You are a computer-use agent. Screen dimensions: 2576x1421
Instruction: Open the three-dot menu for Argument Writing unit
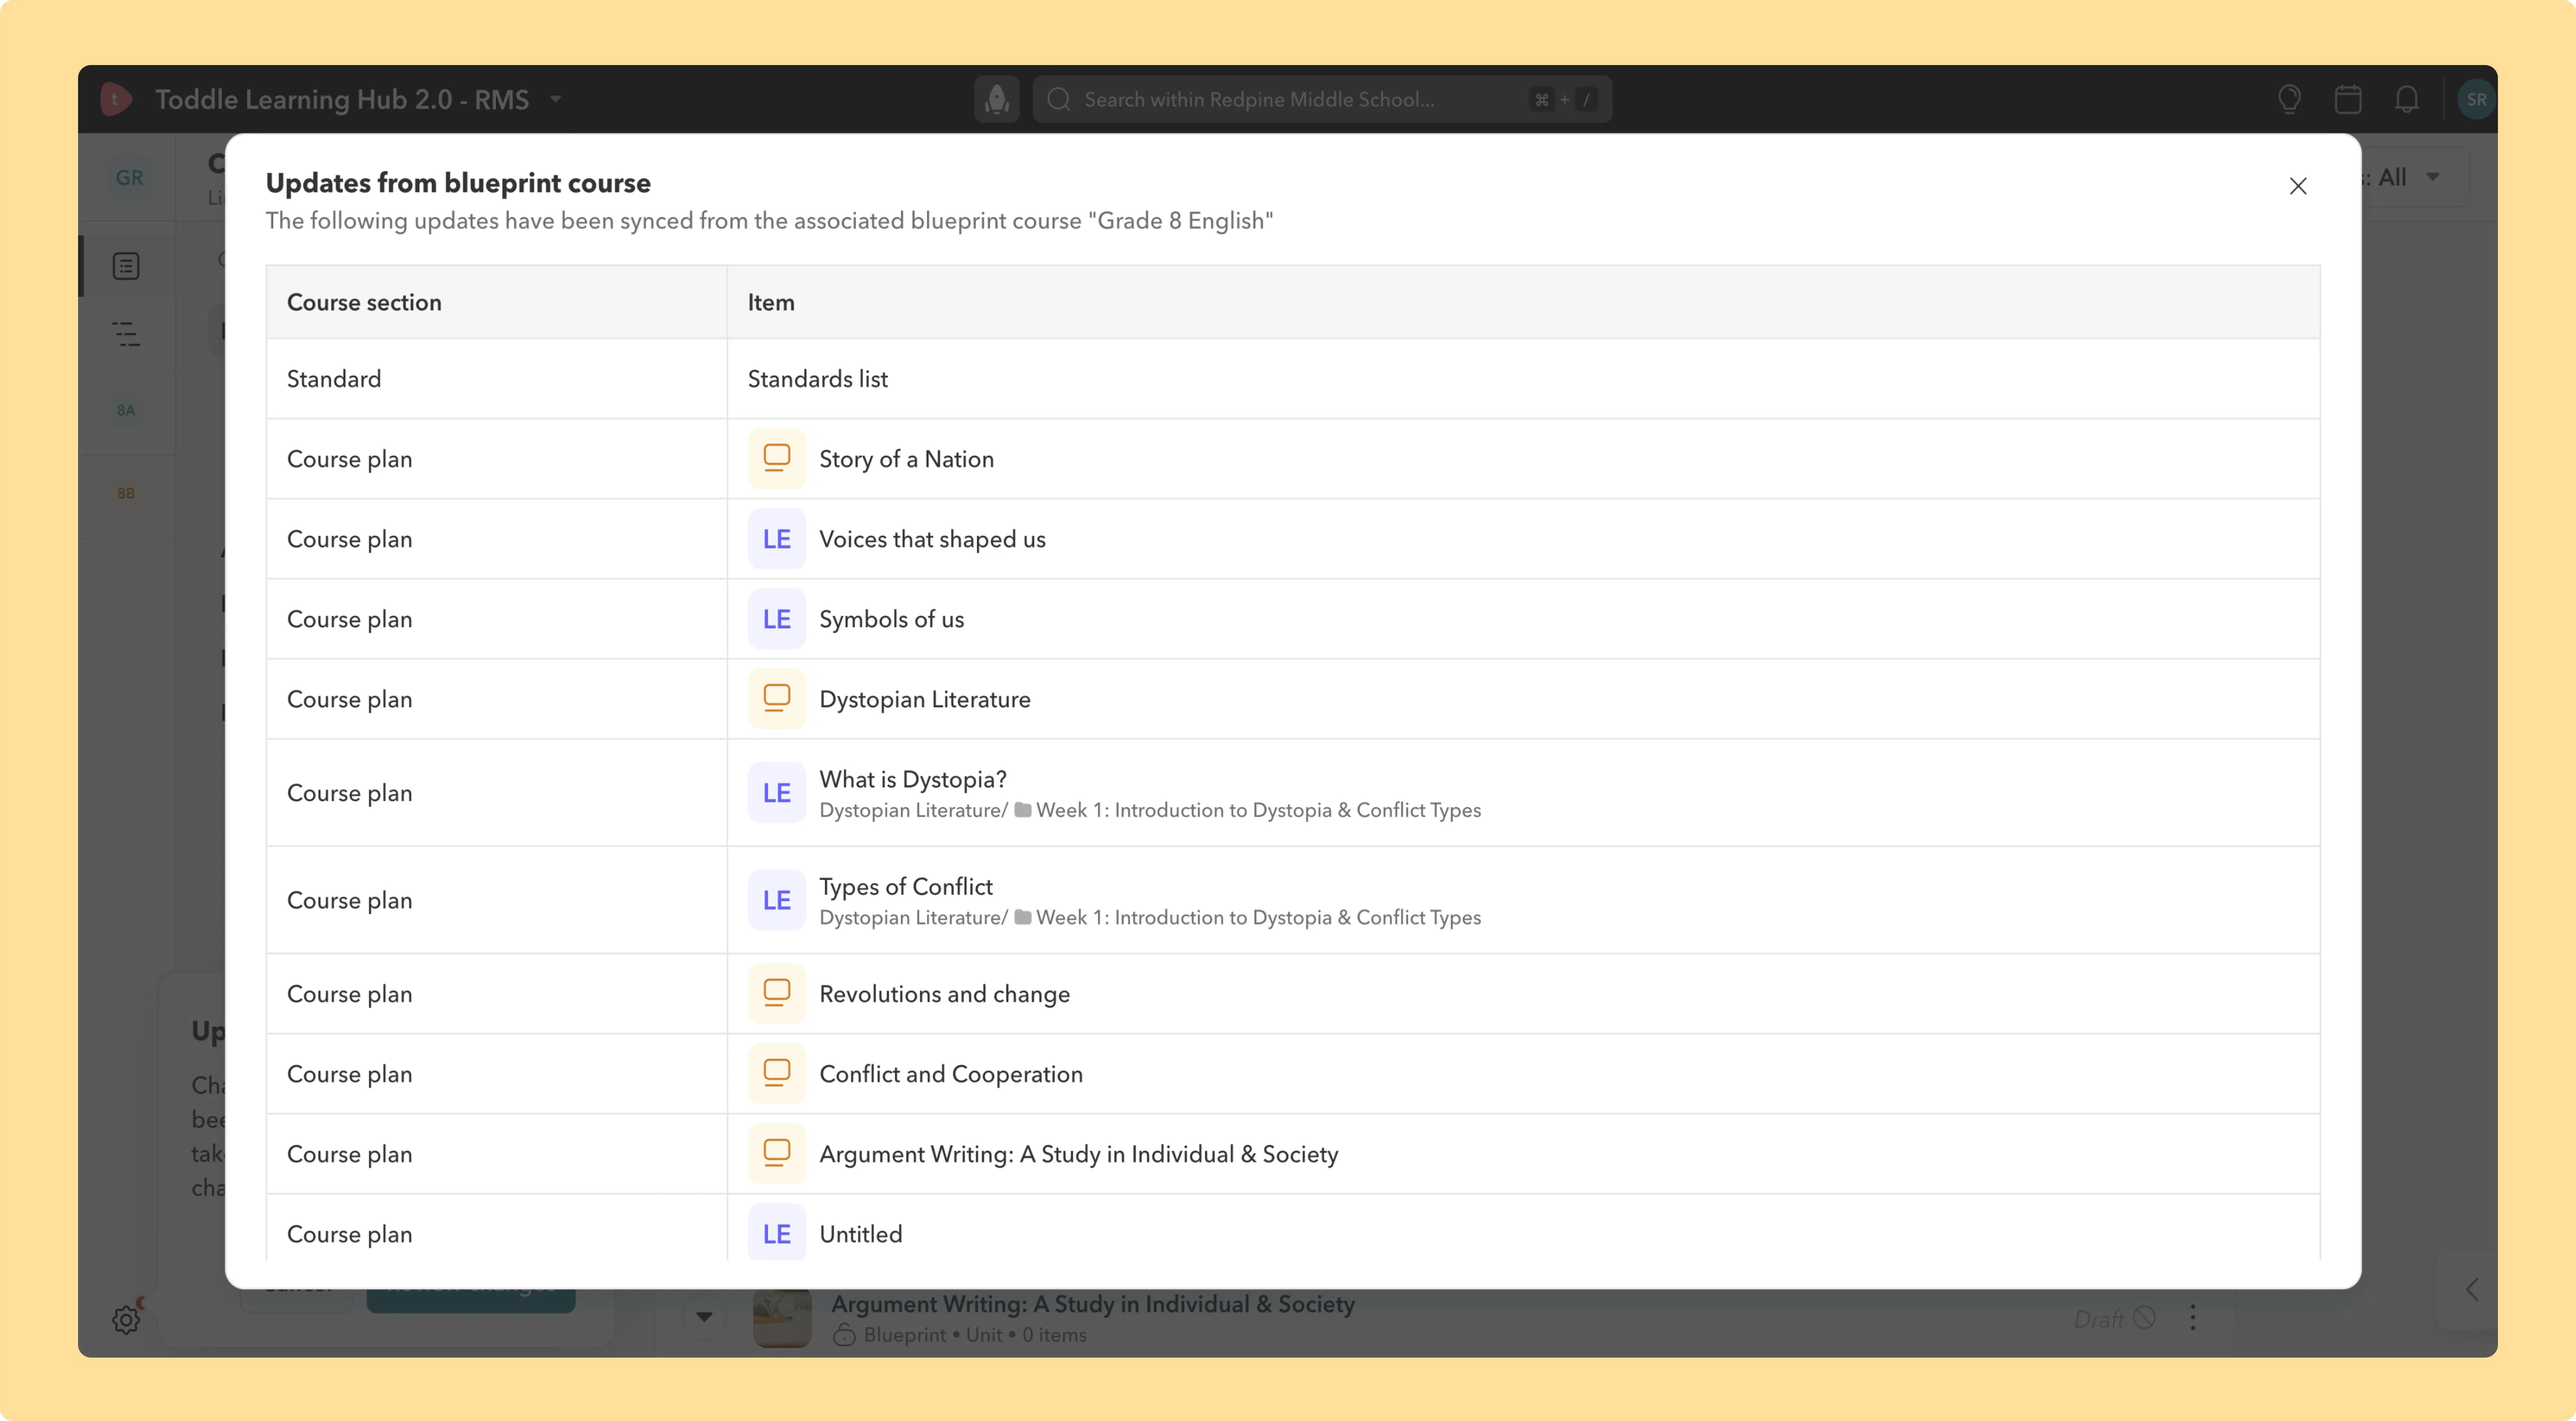point(2193,1317)
